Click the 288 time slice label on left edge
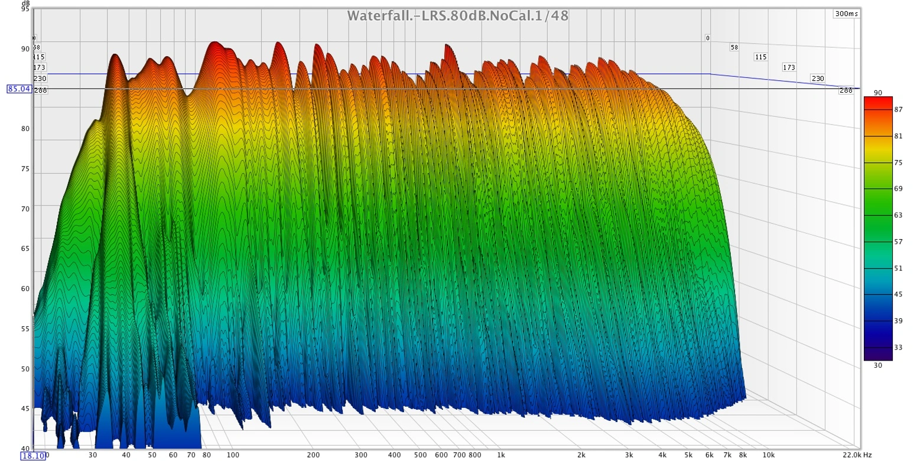The height and width of the screenshot is (461, 917). tap(40, 90)
